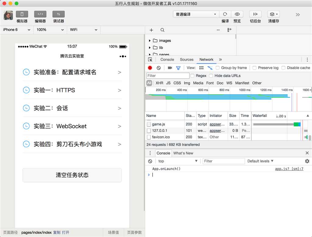Click the 页面参数 status bar entry
The image size is (312, 237).
(134, 232)
